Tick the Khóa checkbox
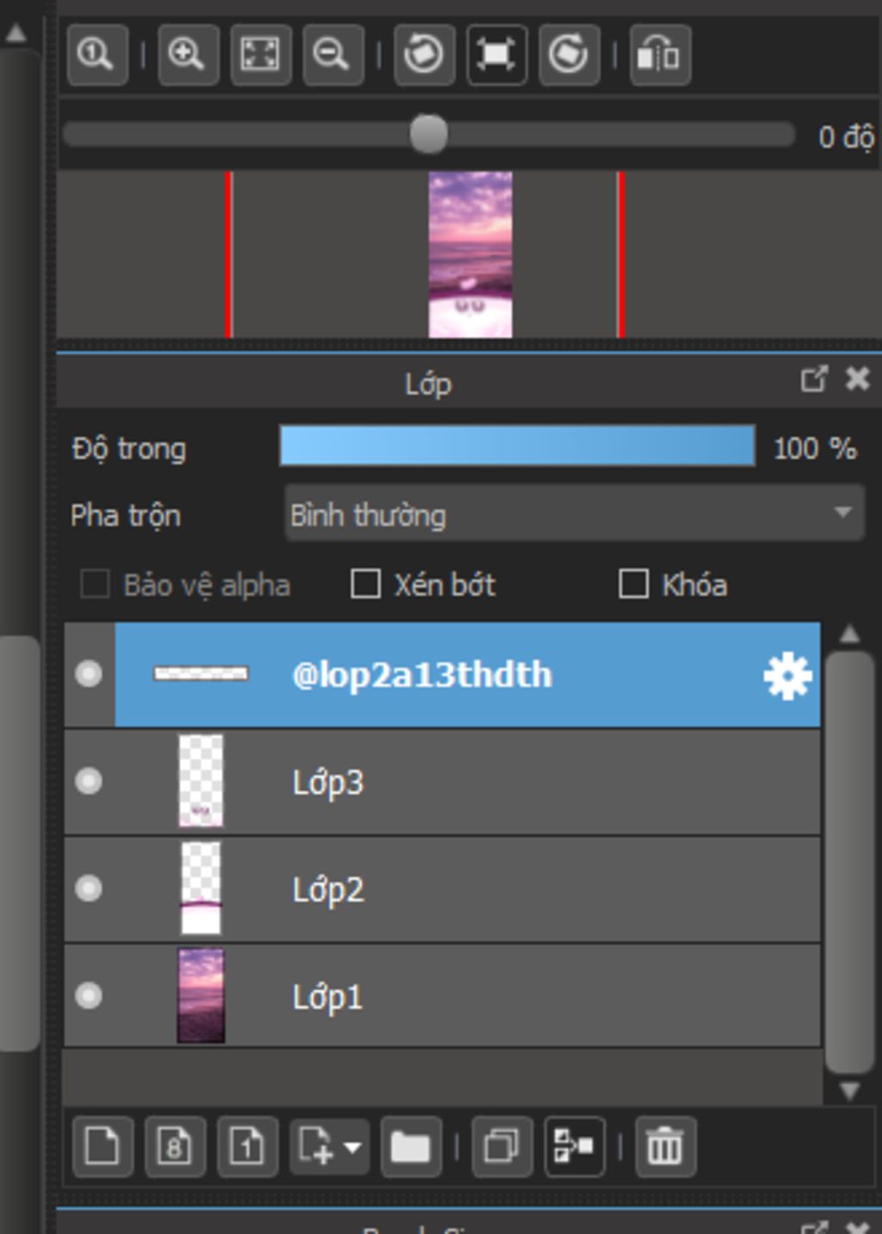The height and width of the screenshot is (1234, 882). (633, 584)
